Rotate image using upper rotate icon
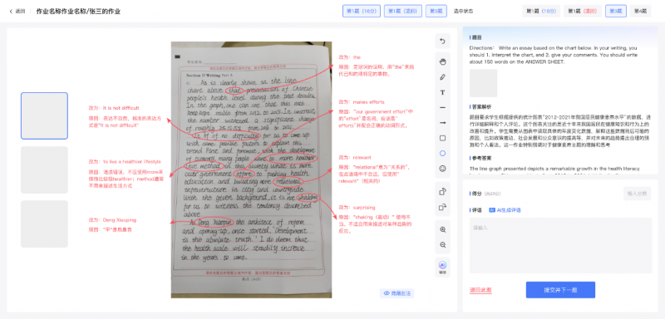The height and width of the screenshot is (319, 665). (442, 192)
